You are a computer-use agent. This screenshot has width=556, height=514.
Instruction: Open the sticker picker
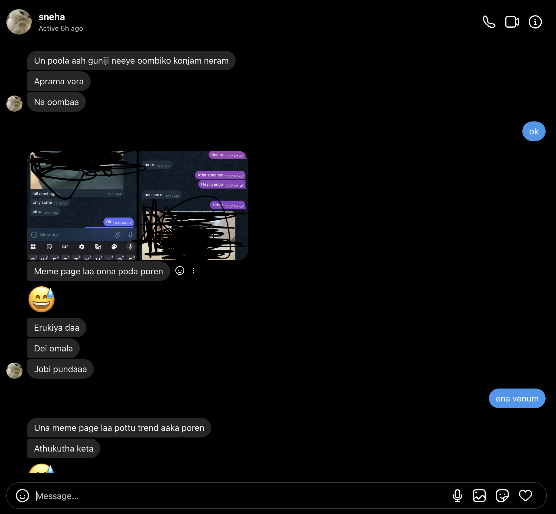[502, 496]
